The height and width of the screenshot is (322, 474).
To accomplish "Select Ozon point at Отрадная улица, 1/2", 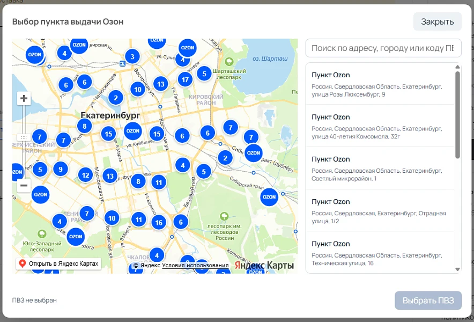I will [x=380, y=211].
